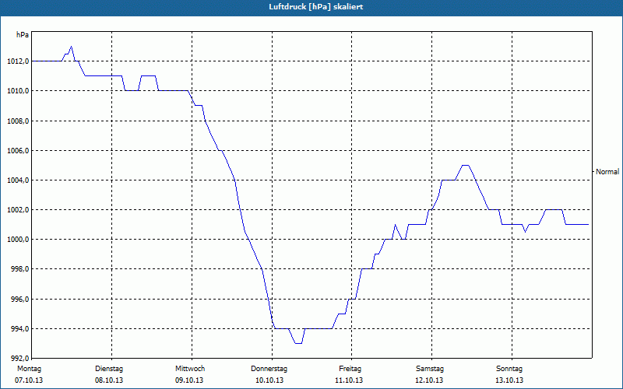
Task: Click the 'Normal' label at right edge
Action: pos(607,172)
